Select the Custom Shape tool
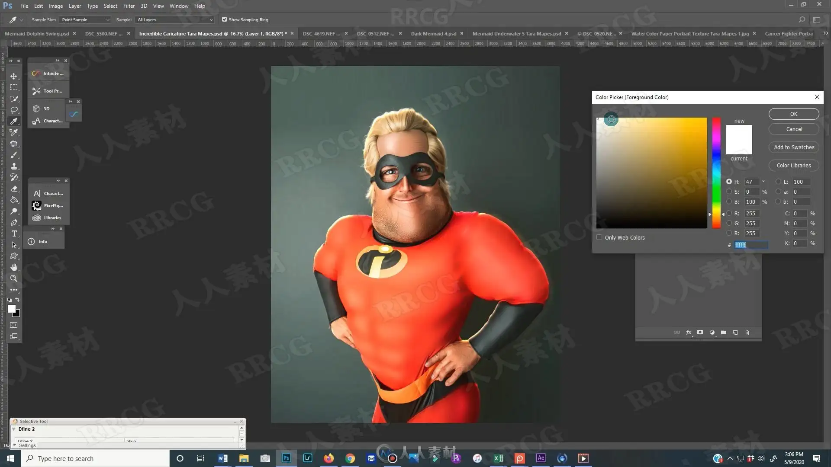The height and width of the screenshot is (467, 831). [x=14, y=256]
